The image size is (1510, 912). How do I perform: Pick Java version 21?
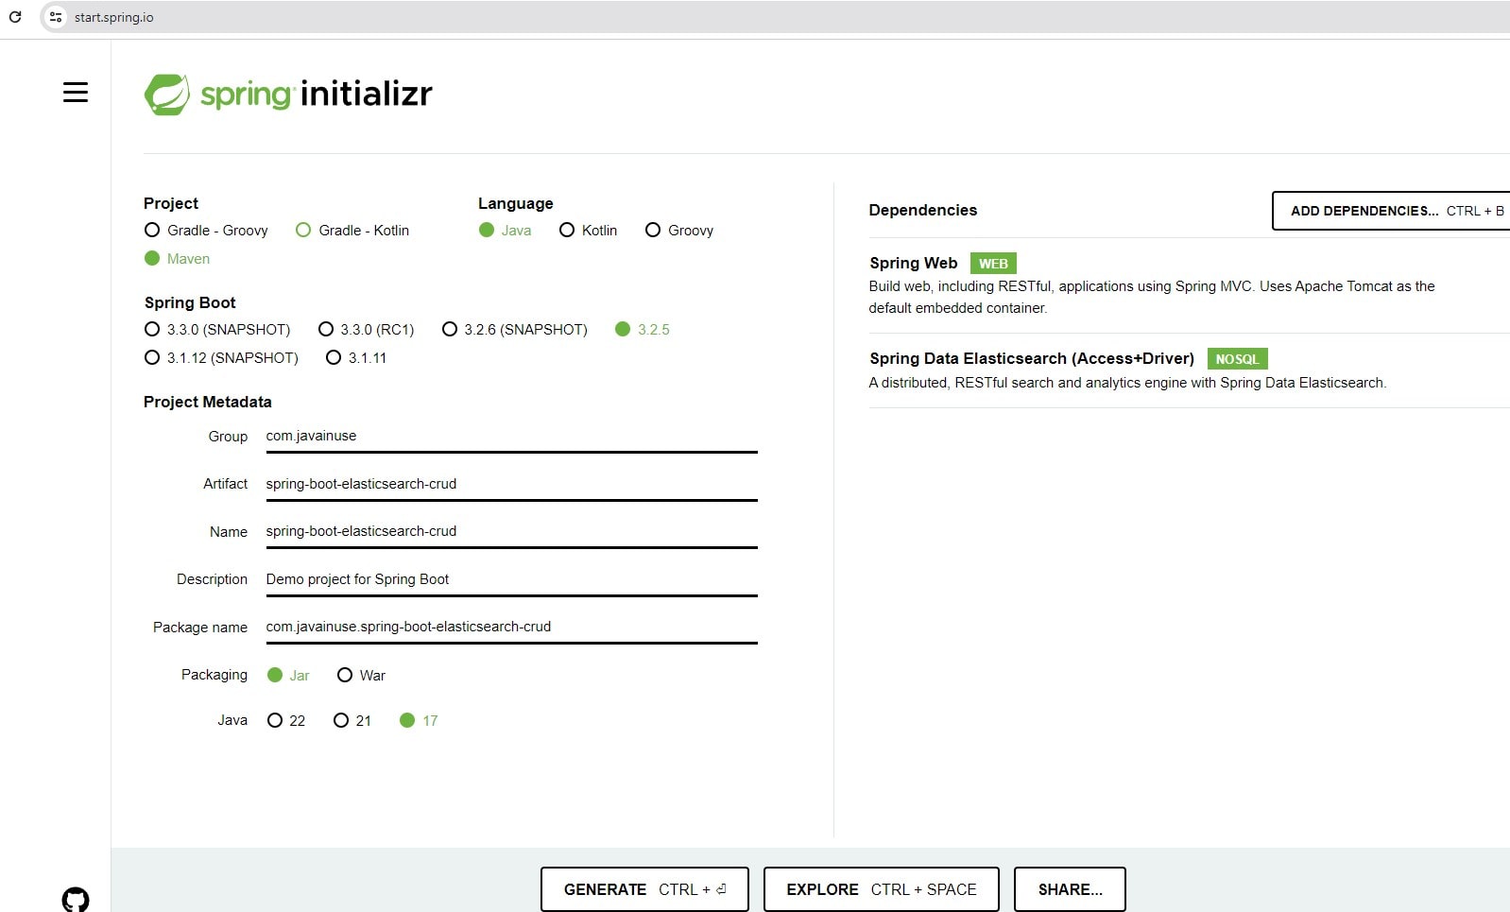pos(352,721)
